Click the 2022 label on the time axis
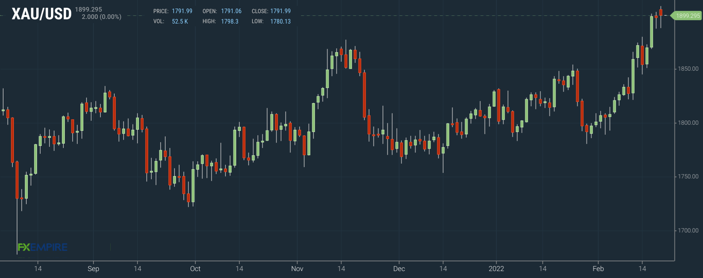 click(496, 269)
